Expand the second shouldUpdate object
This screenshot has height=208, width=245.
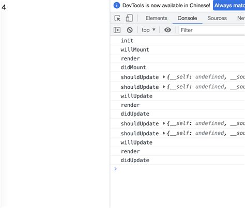(x=164, y=87)
